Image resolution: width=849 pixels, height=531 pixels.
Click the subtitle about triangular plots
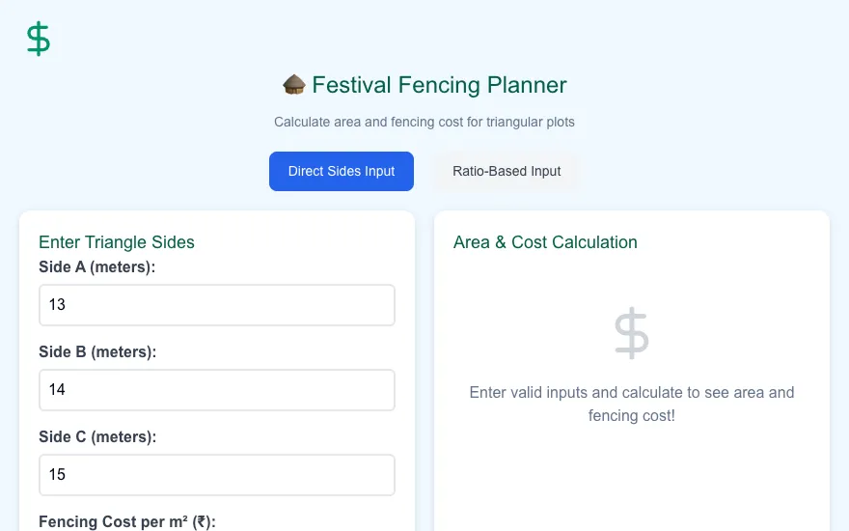[424, 122]
